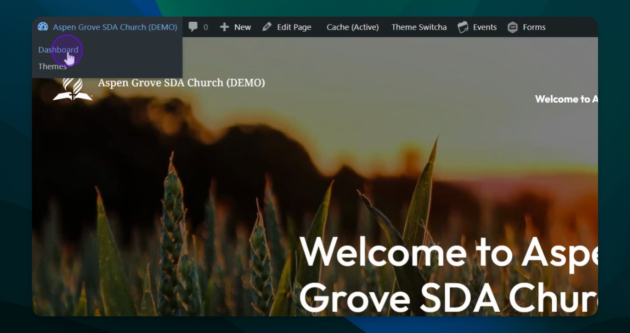Open the Cache (Active) menu
Image resolution: width=630 pixels, height=333 pixels.
353,27
